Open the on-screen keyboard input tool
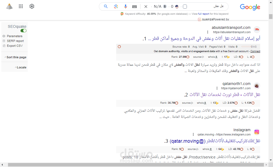Image resolution: width=273 pixels, height=167 pixels. click(134, 7)
